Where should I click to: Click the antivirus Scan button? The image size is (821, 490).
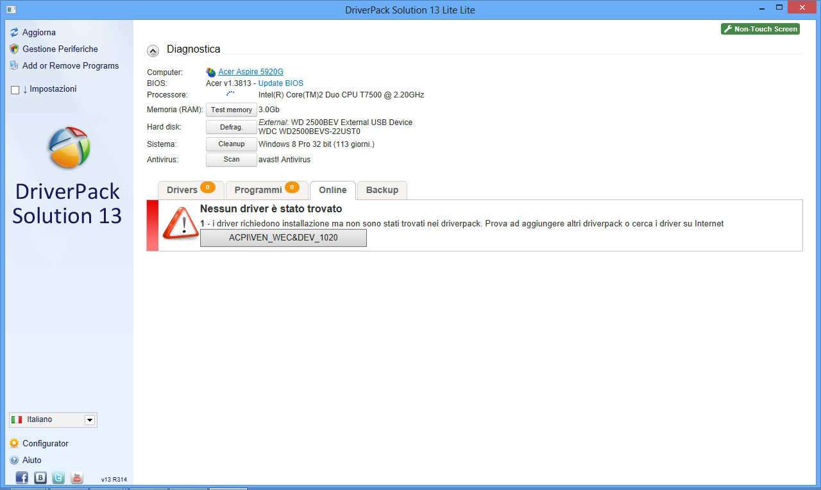click(232, 159)
